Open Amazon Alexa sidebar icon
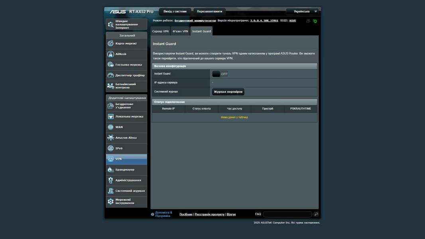The height and width of the screenshot is (239, 425). click(x=111, y=138)
